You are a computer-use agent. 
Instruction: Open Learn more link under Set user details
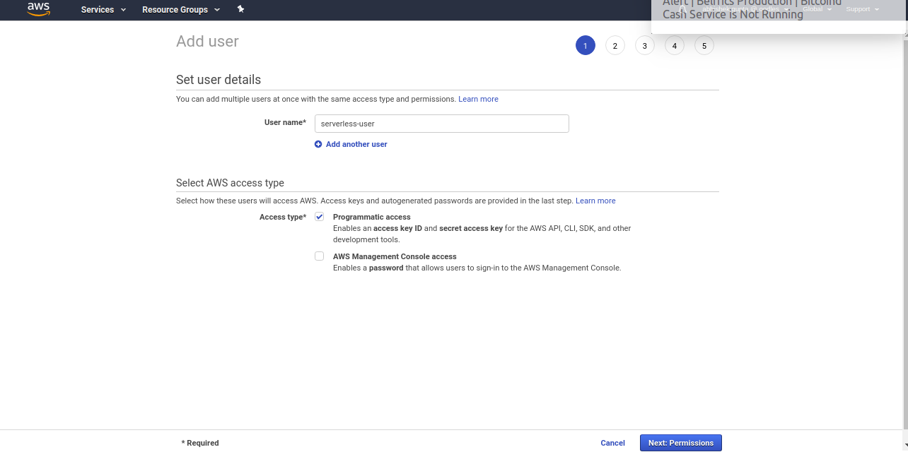pos(478,99)
